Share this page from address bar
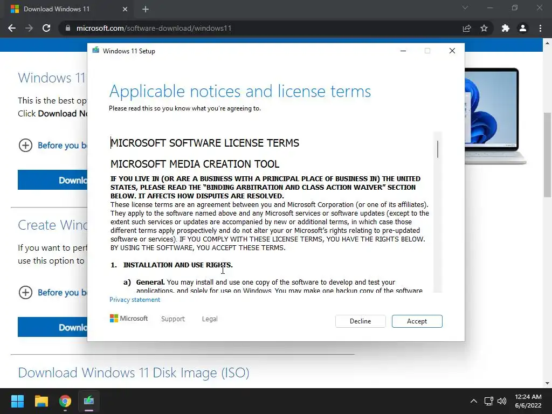The width and height of the screenshot is (552, 414). [467, 28]
